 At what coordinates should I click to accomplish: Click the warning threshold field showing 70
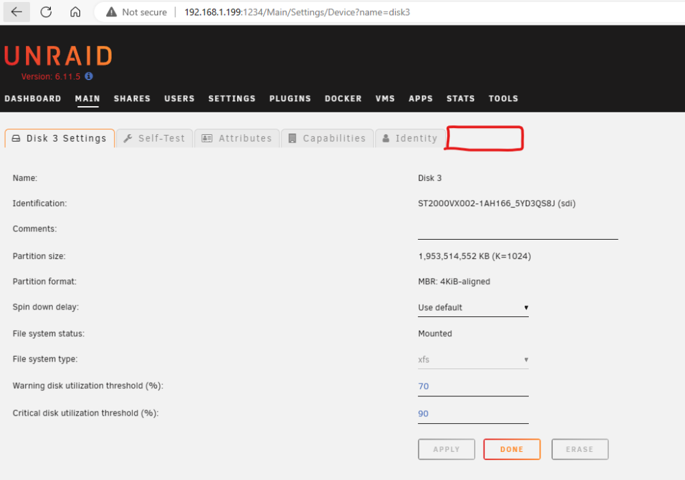point(473,386)
